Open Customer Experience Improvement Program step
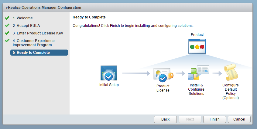This screenshot has width=257, height=129. click(34, 43)
